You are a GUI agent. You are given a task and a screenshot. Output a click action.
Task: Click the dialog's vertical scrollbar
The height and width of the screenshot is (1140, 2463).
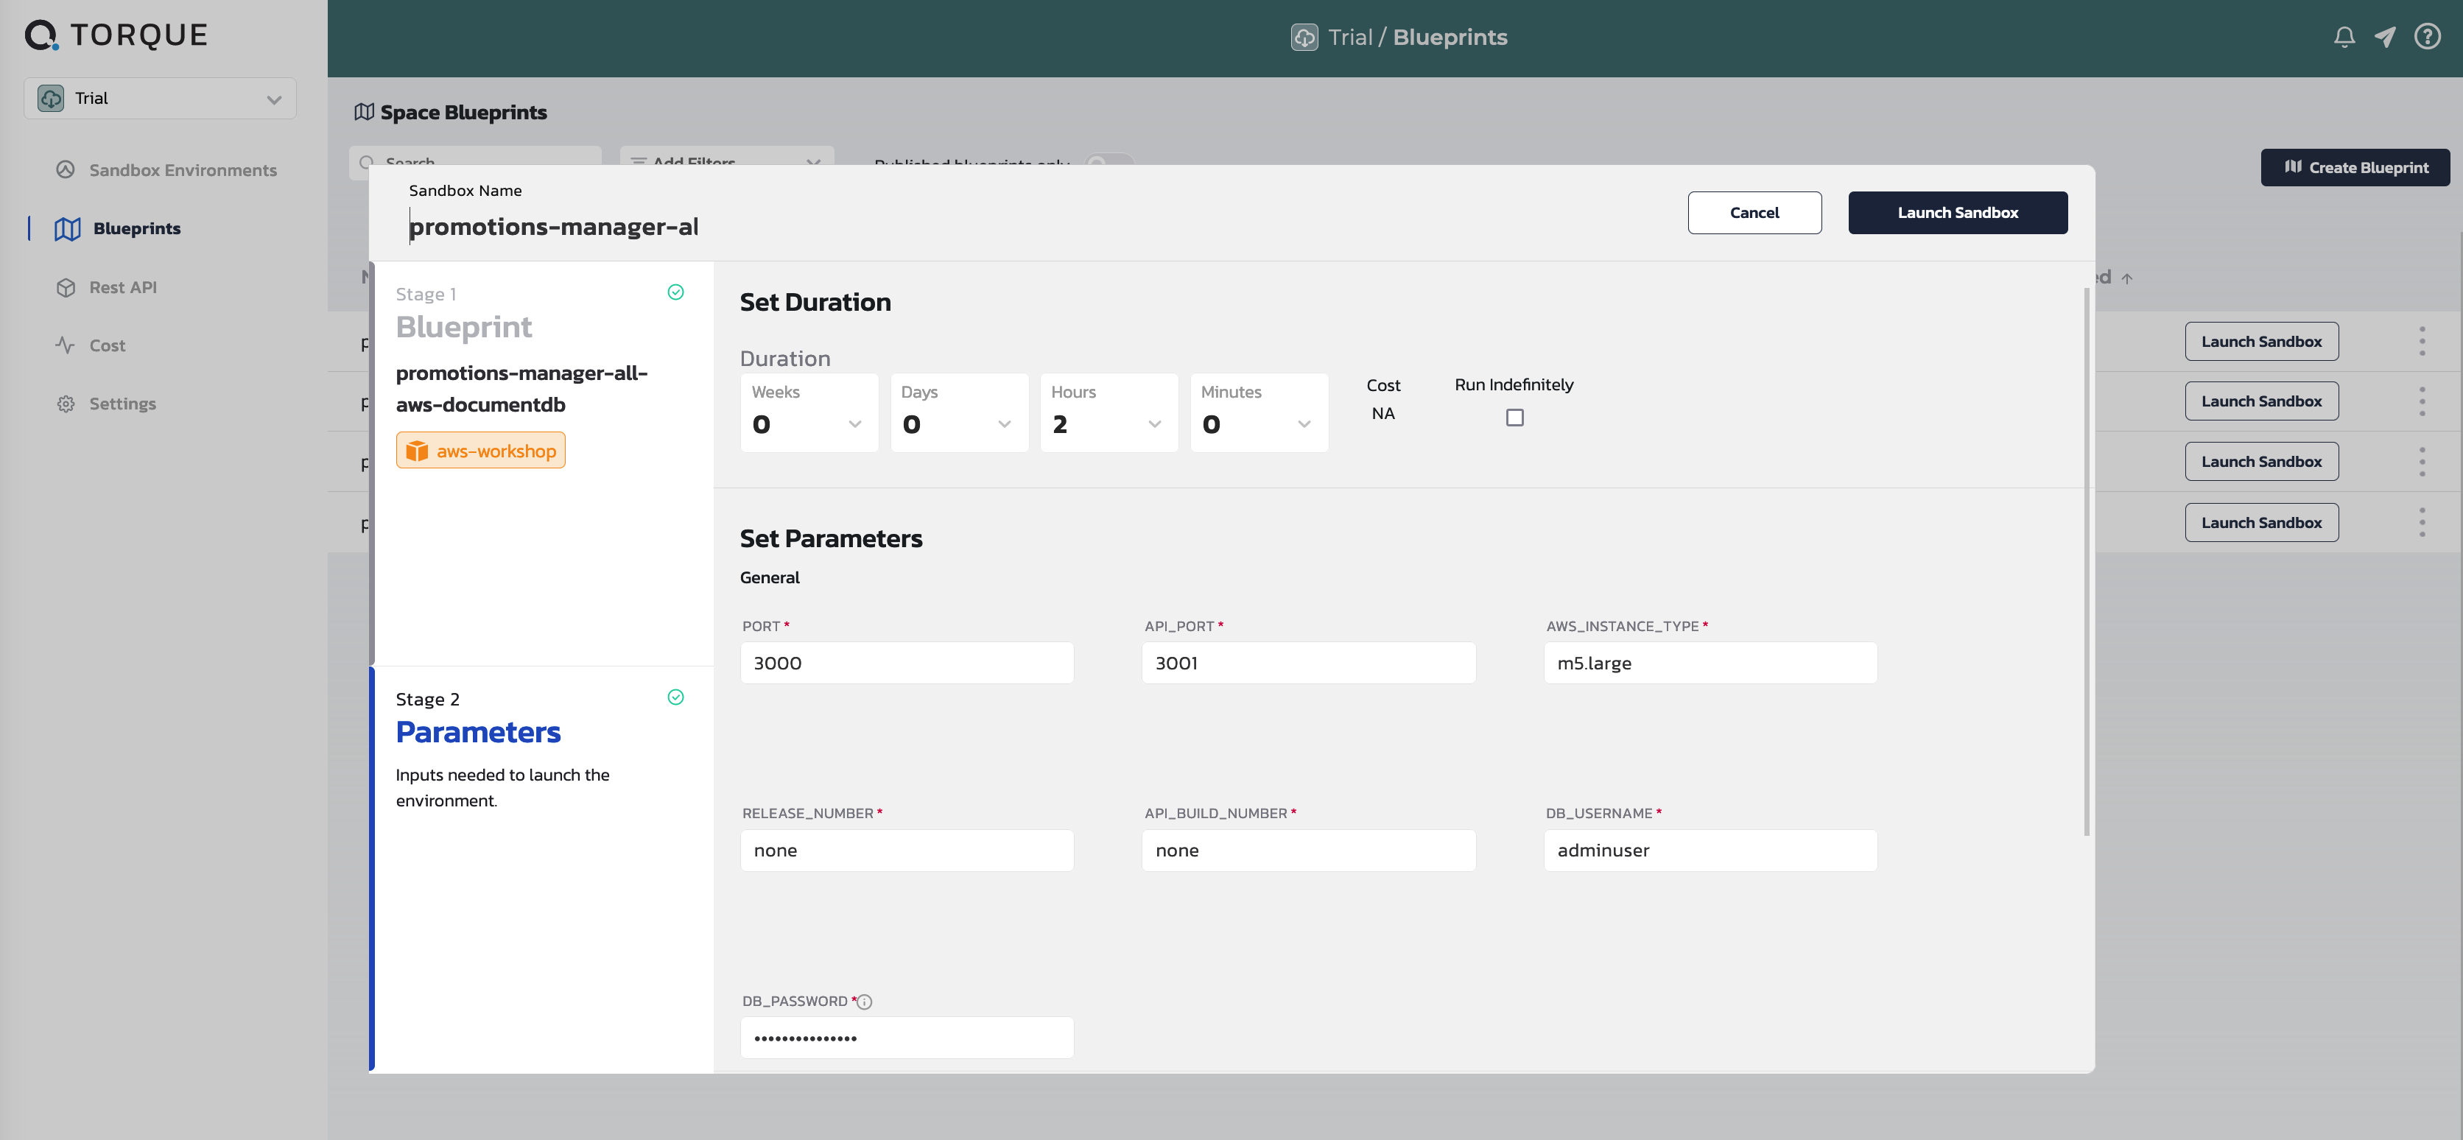pos(2087,561)
